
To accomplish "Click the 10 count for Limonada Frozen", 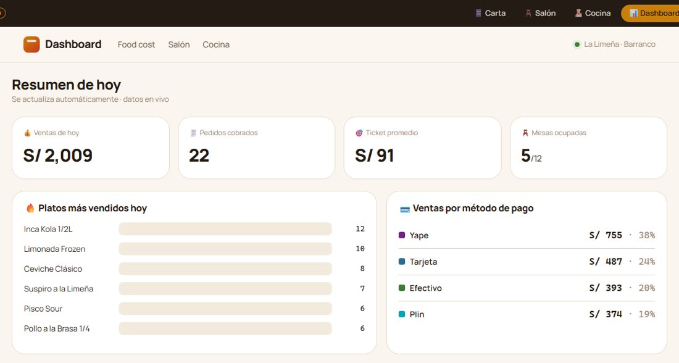I will 360,249.
